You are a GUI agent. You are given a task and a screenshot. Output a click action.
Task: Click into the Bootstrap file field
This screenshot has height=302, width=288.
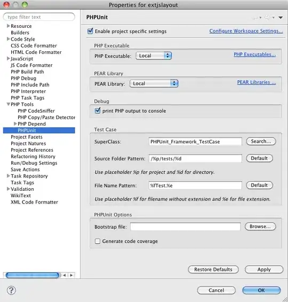tap(186, 227)
